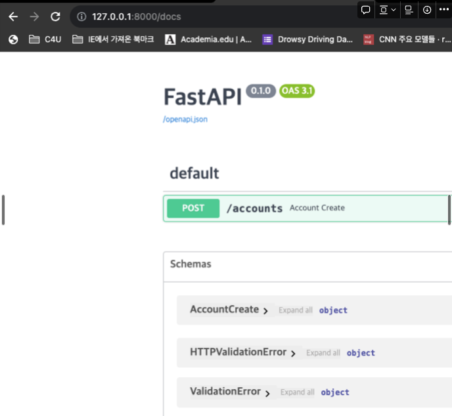Open the speech bubble icon in top toolbar
The width and height of the screenshot is (452, 416).
365,10
